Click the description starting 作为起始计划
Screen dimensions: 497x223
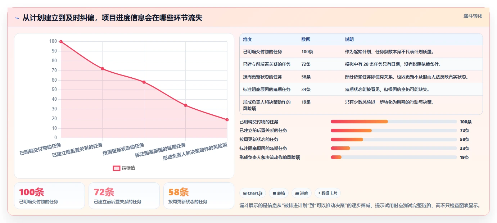point(389,52)
